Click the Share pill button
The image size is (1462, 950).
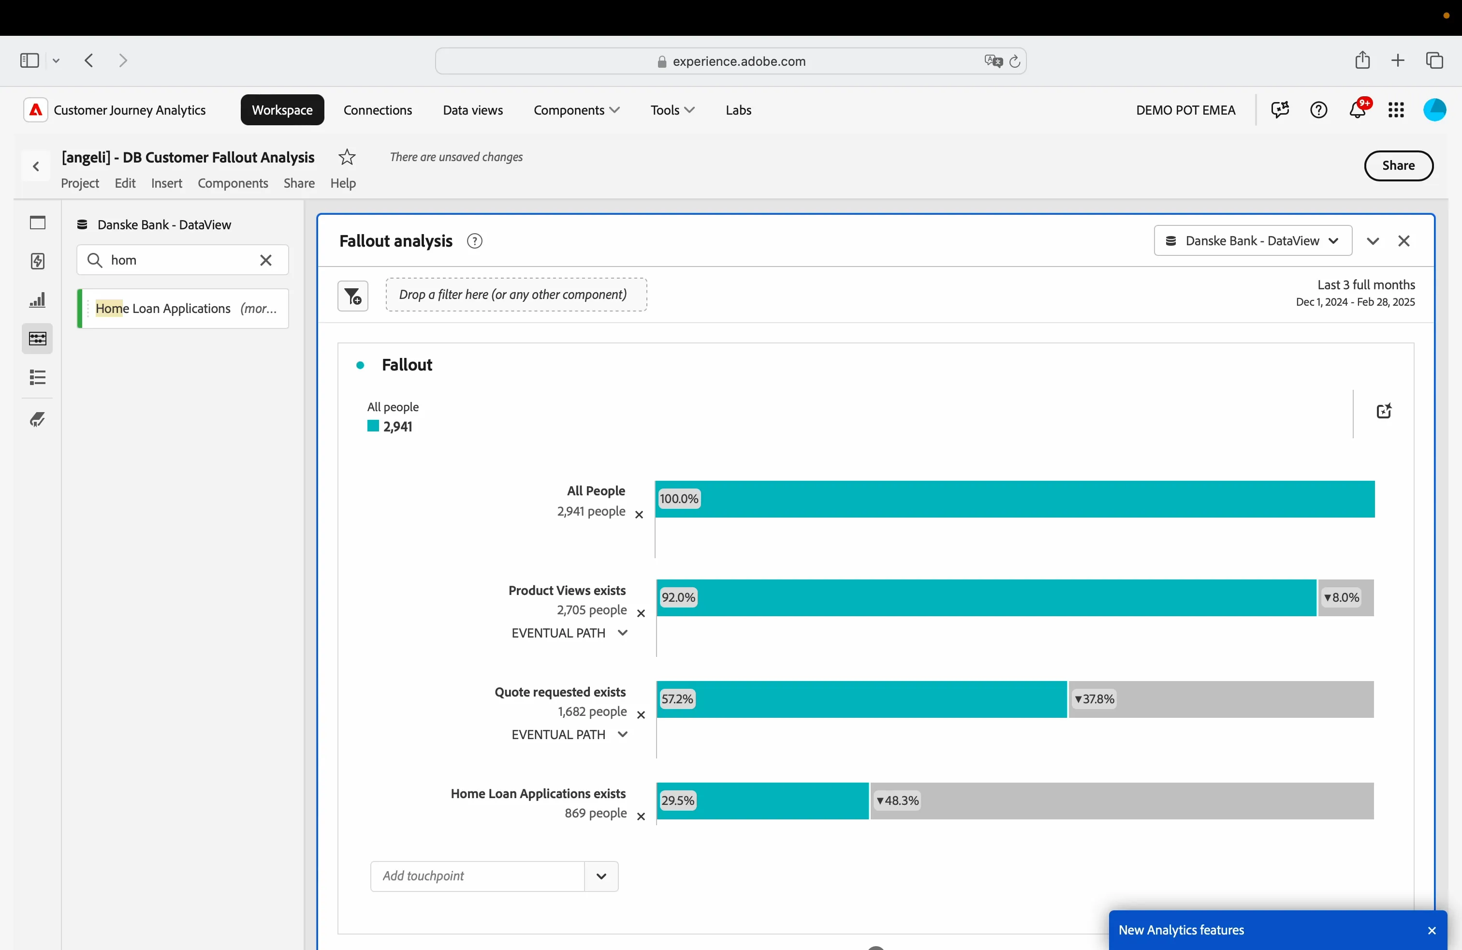coord(1398,166)
